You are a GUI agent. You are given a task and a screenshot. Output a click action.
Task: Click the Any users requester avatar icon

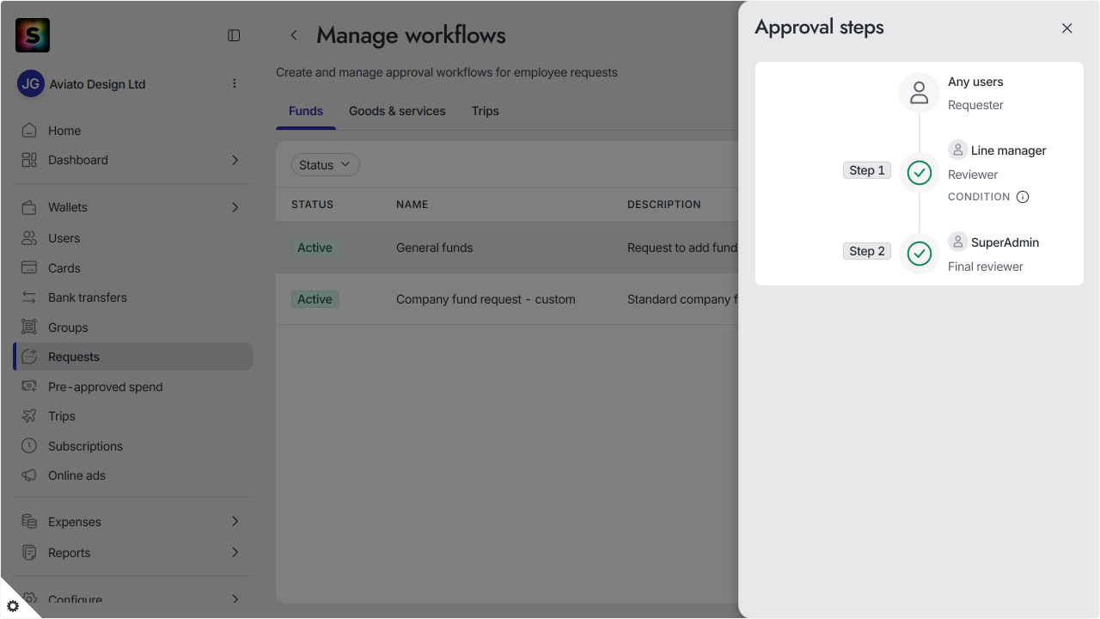[920, 93]
